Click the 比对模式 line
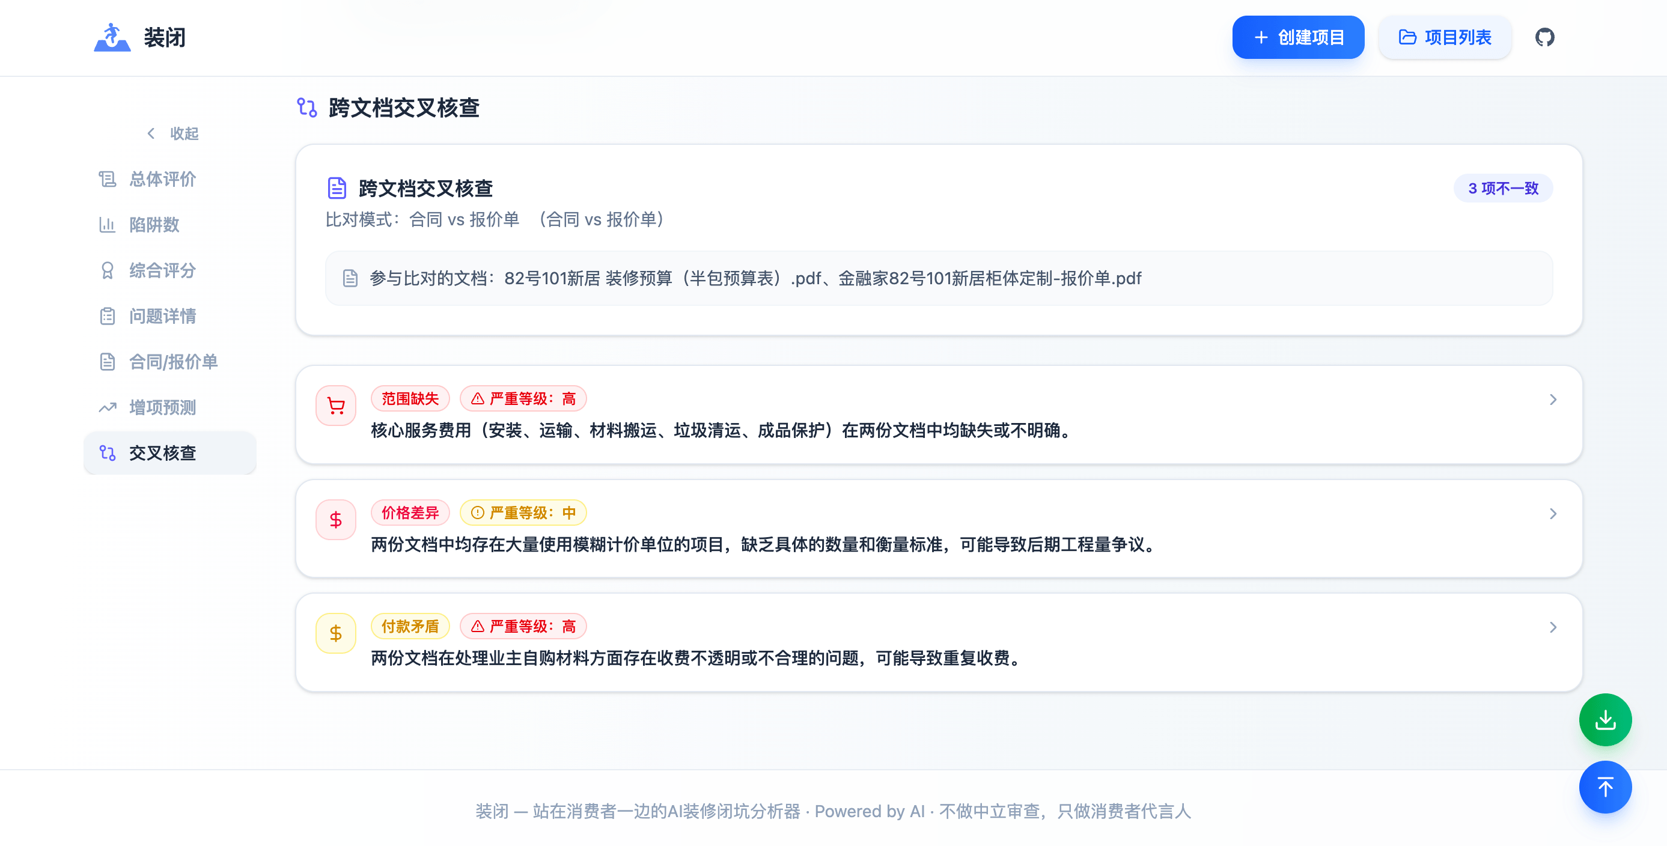This screenshot has height=846, width=1667. point(496,220)
